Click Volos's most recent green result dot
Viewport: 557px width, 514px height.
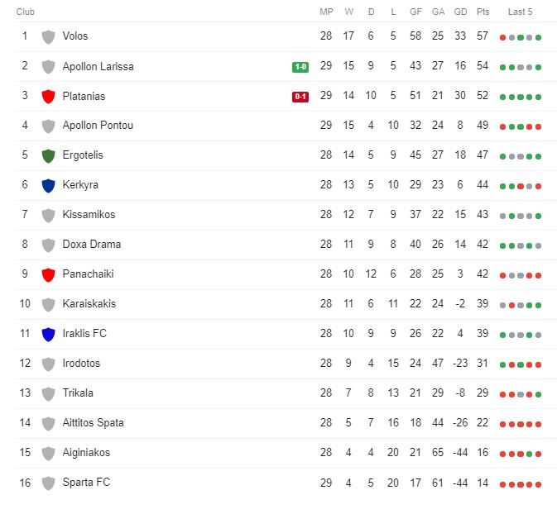tap(538, 38)
